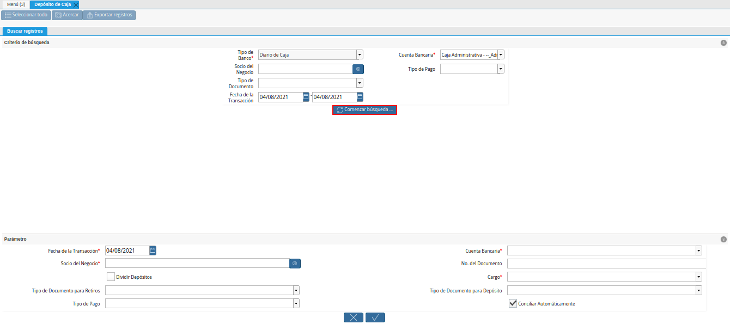Open calendar icon in Parámetro transaction date
This screenshot has height=324, width=730.
[x=153, y=250]
